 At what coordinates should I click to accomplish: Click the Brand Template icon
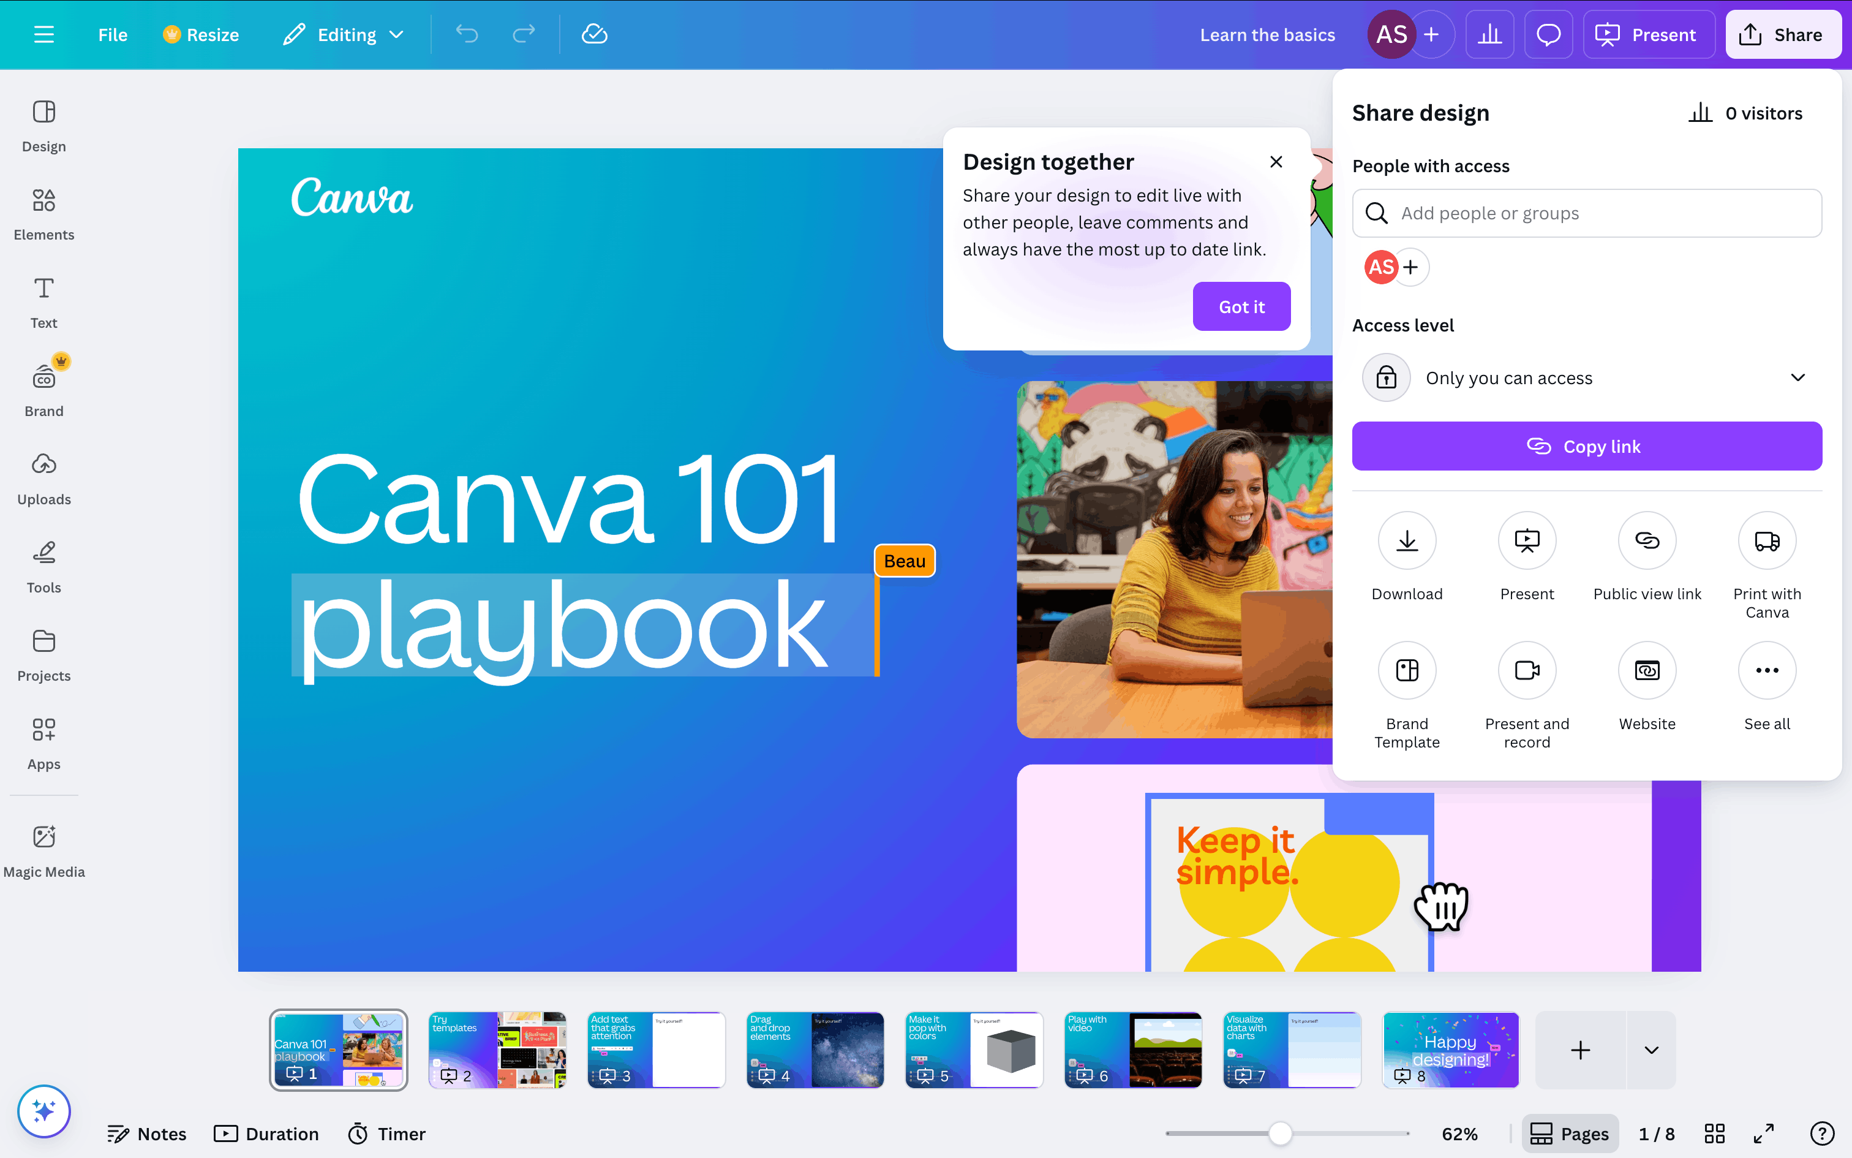point(1407,671)
